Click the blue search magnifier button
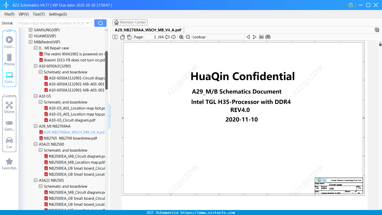 click(100, 23)
